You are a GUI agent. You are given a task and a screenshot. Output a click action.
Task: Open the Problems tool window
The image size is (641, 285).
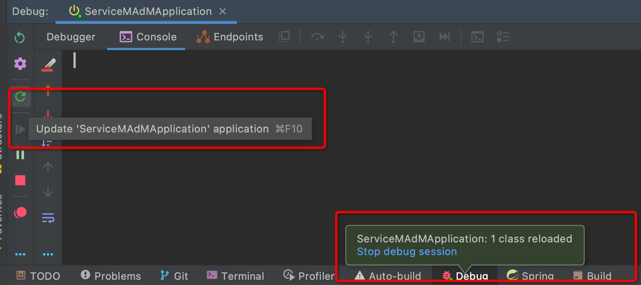(111, 276)
